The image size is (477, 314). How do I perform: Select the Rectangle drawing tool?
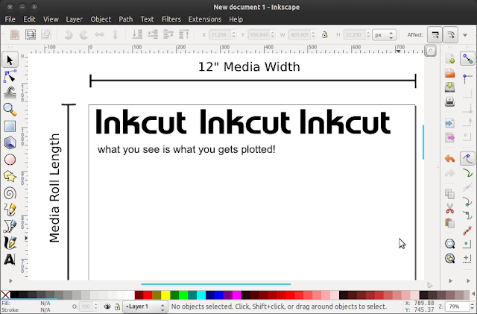click(x=10, y=126)
